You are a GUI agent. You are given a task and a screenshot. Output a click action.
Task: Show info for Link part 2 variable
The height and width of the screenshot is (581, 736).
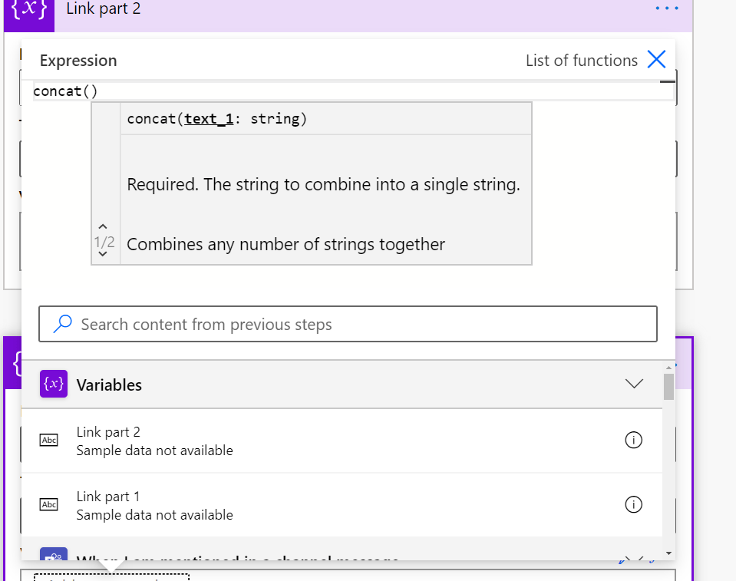pyautogui.click(x=634, y=441)
